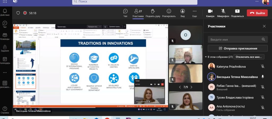The image size is (272, 119).
Task: Click the red Leave (Выйти) button
Action: (257, 13)
